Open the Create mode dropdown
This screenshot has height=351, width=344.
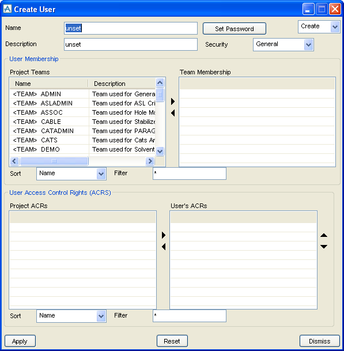click(x=335, y=27)
